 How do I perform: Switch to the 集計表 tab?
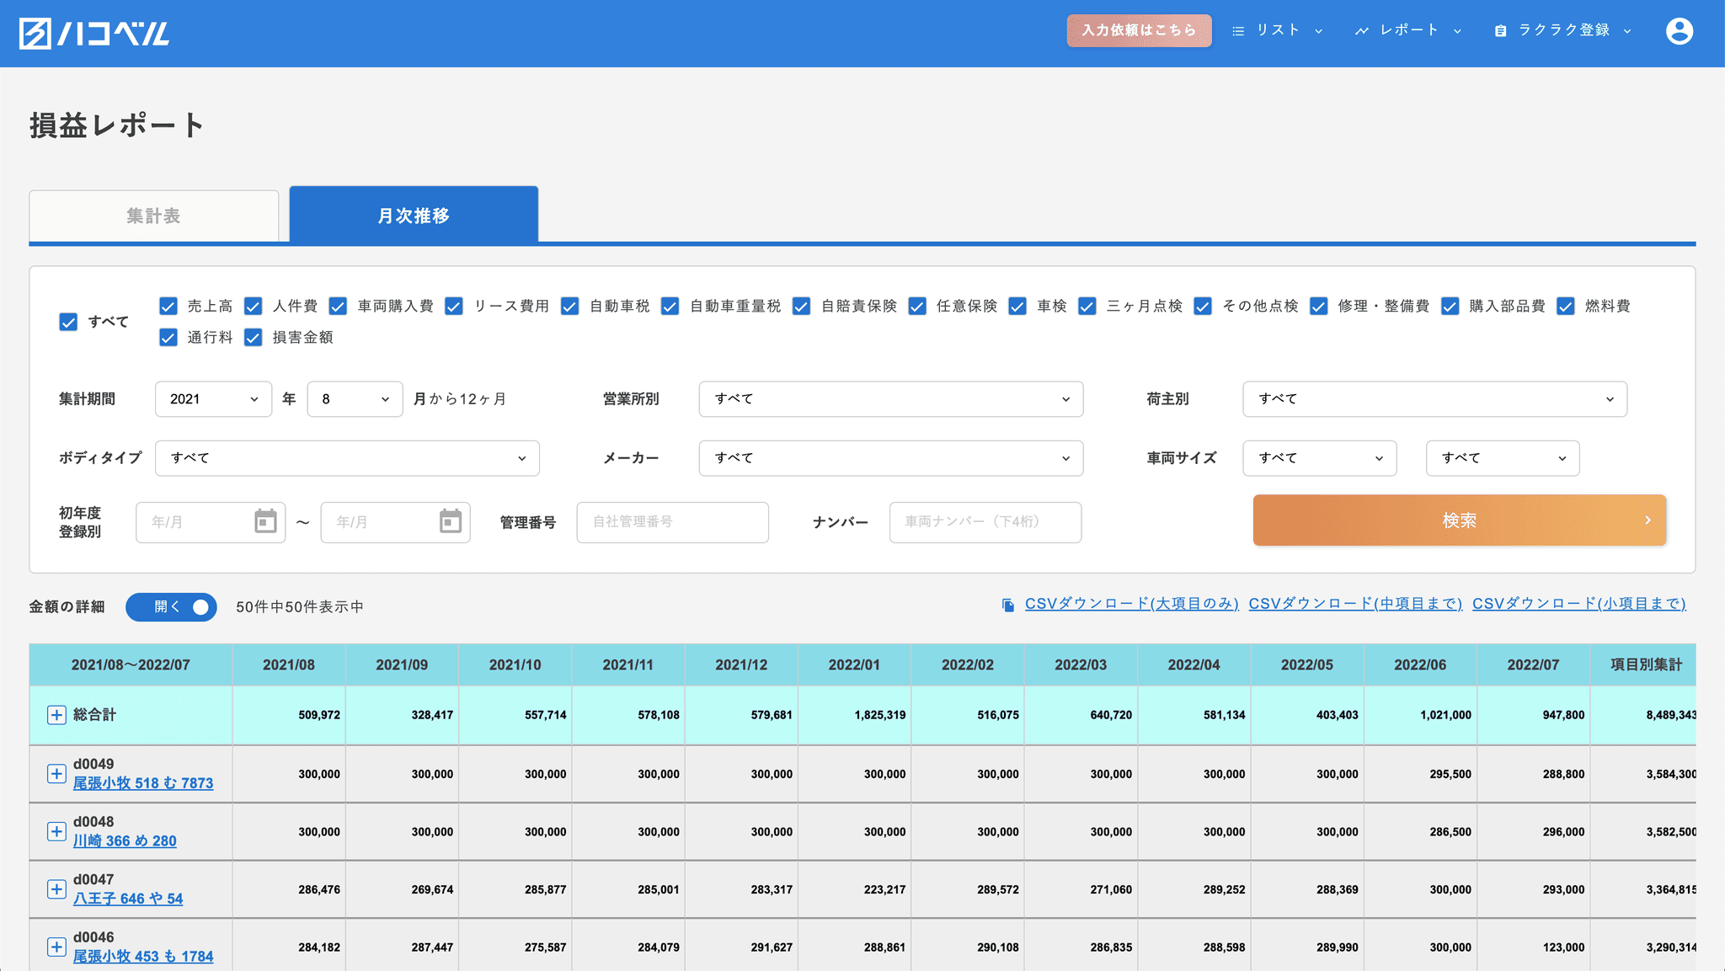coord(153,216)
